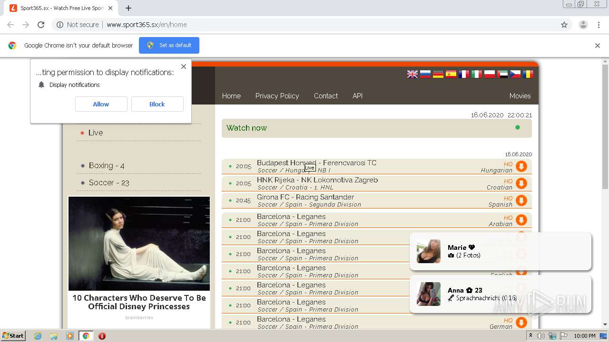Choose the Italian flag language
609x342 pixels.
tap(477, 74)
